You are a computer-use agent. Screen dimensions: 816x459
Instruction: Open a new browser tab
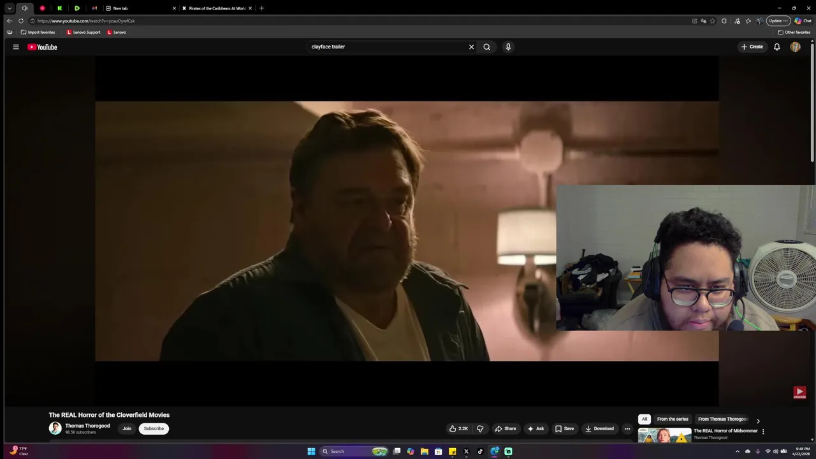pyautogui.click(x=261, y=8)
